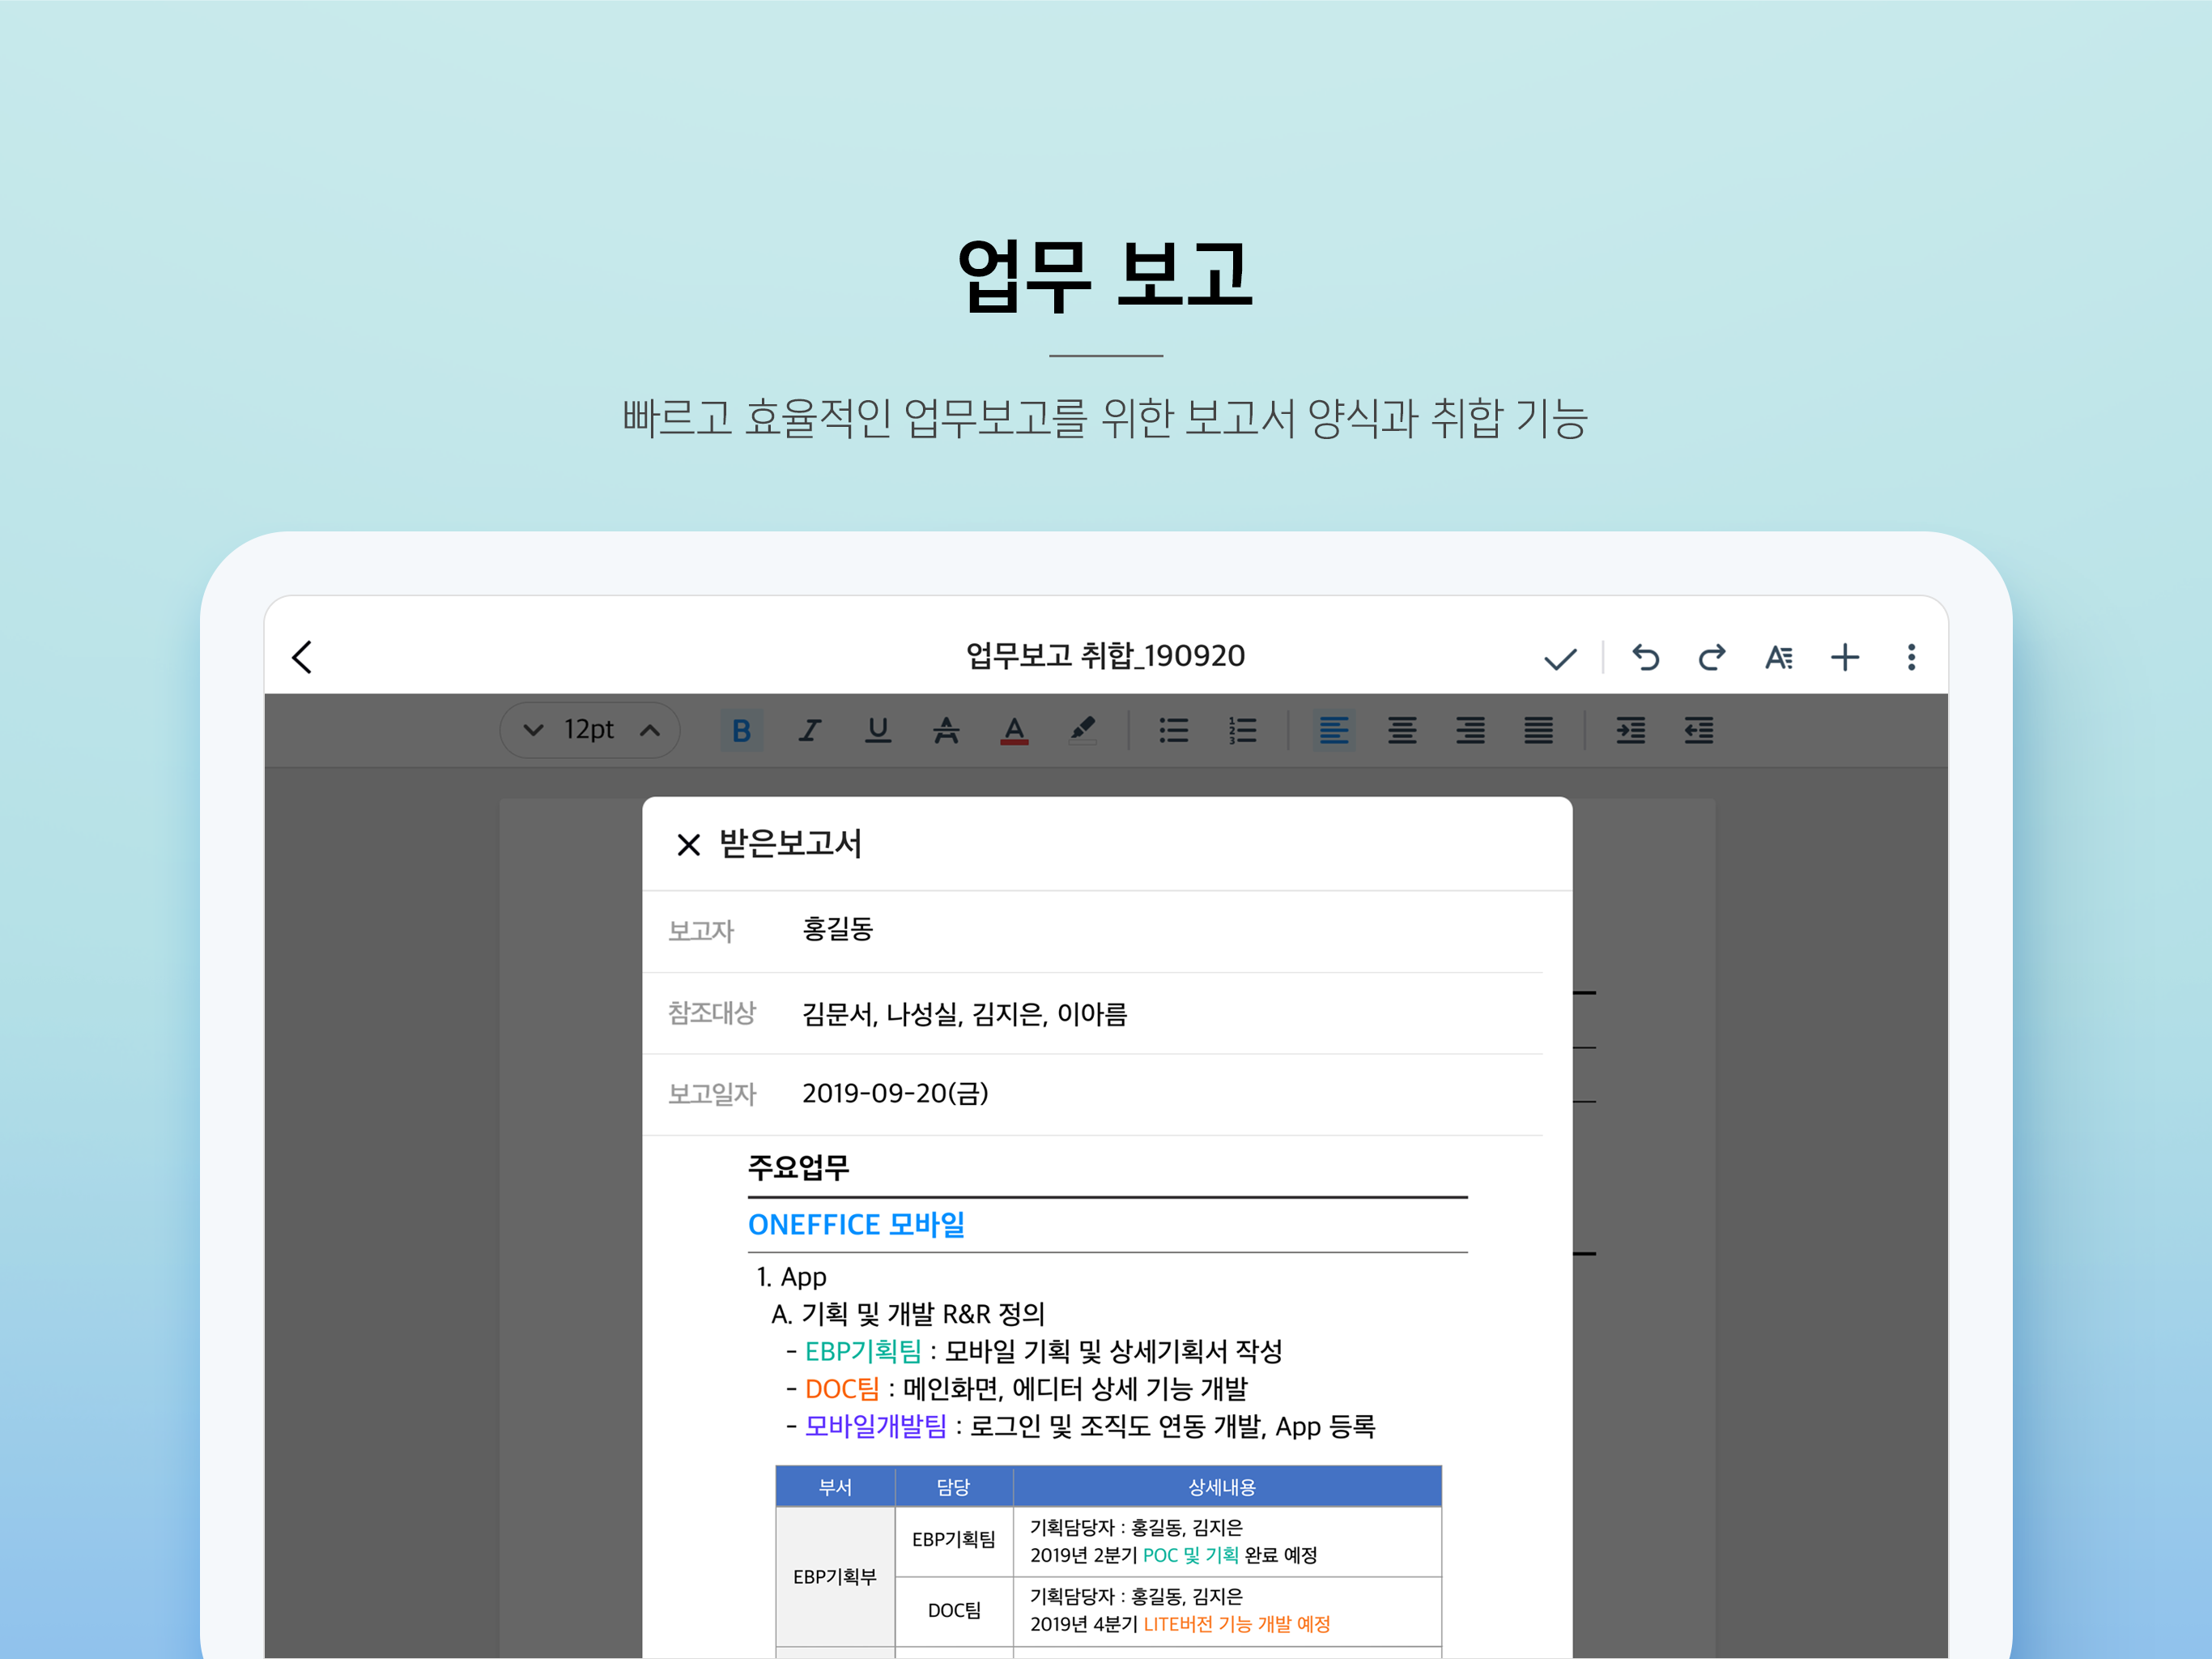Select the report date 2019-09-20(금)
2212x1659 pixels.
[x=895, y=1094]
